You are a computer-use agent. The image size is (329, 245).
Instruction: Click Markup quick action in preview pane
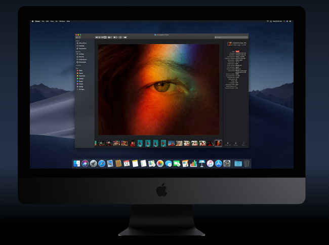pos(236,144)
